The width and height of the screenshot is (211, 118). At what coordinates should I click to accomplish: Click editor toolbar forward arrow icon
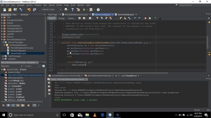coord(139,18)
